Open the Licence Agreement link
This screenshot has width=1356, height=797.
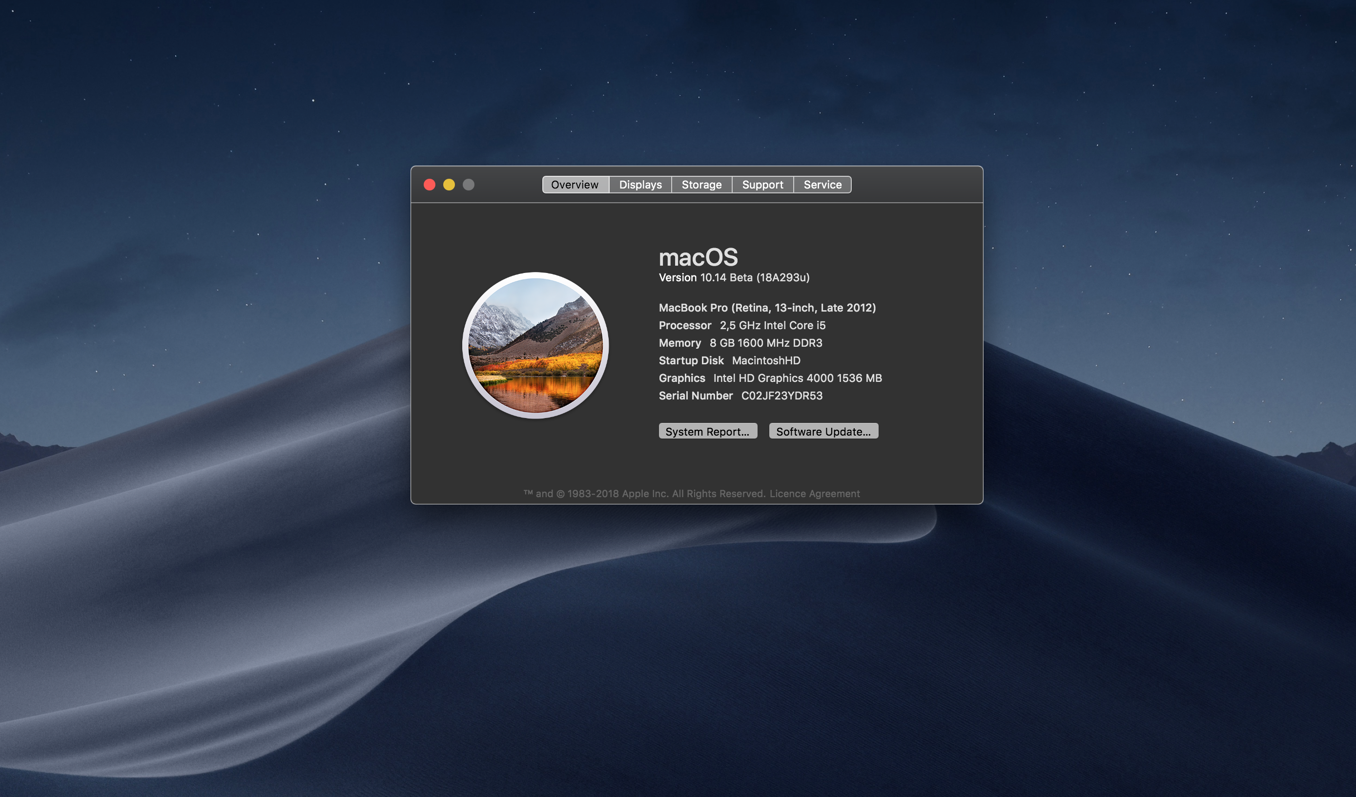tap(815, 494)
